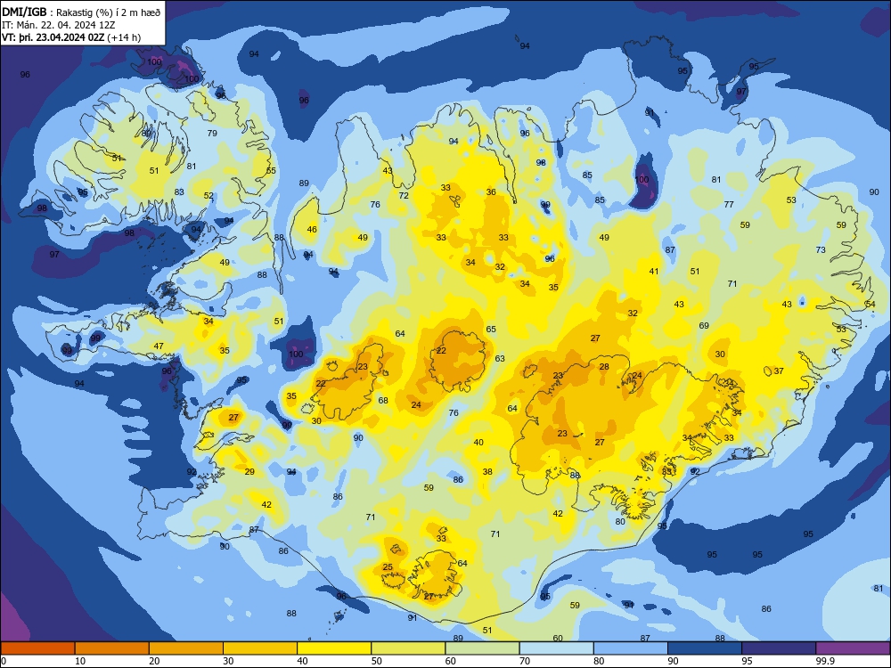The image size is (891, 668).
Task: Click the 60–70 pale green legend swatch
Action: tap(482, 648)
